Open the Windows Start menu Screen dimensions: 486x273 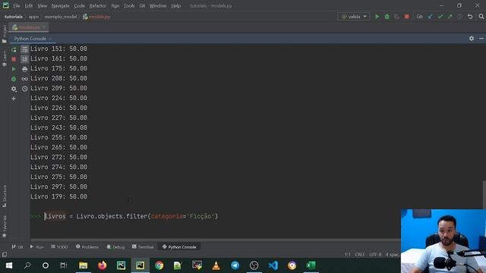tap(8, 265)
